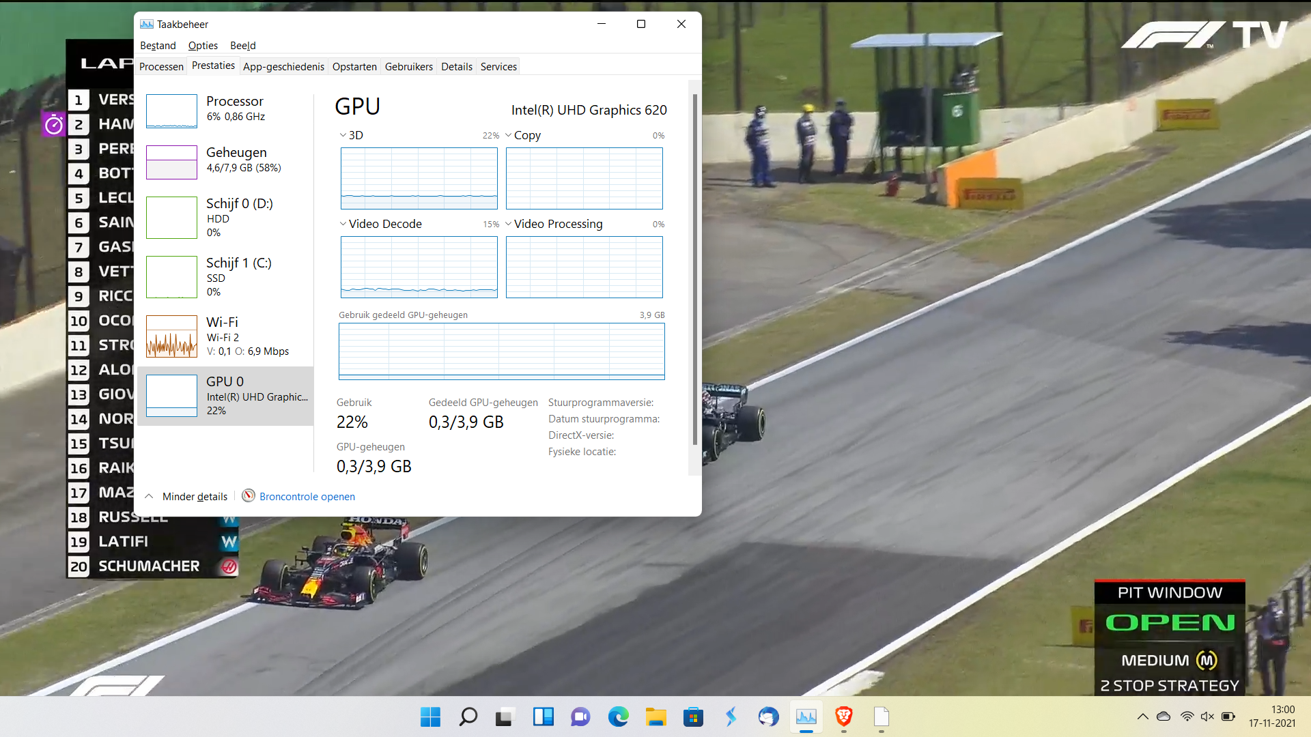Open Microsoft Edge from the taskbar

point(619,717)
